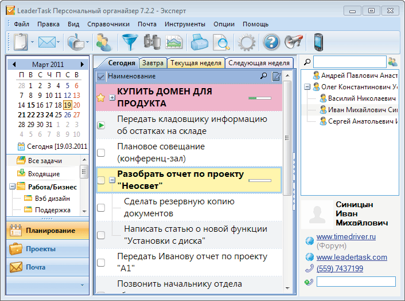Screen dimensions: 405x301
Task: Open the envelope mail toolbar icon
Action: coord(46,42)
